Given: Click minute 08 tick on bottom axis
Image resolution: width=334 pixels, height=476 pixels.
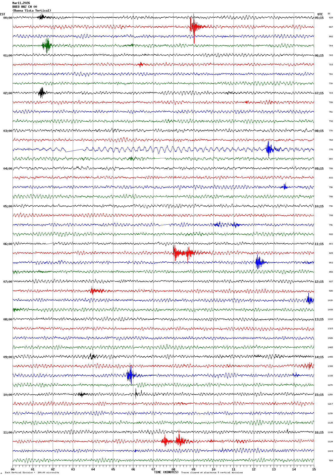Looking at the screenshot, I should point(173,469).
